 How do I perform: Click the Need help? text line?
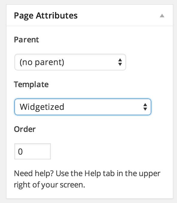pos(87,174)
